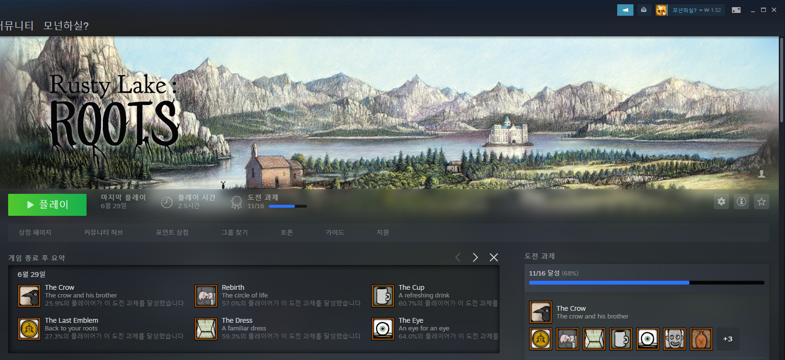Show game info icon

click(741, 201)
